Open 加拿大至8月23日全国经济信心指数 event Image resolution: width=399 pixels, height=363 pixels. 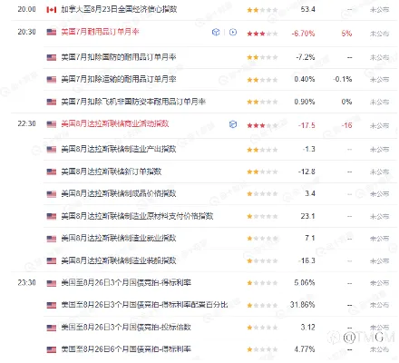(119, 9)
